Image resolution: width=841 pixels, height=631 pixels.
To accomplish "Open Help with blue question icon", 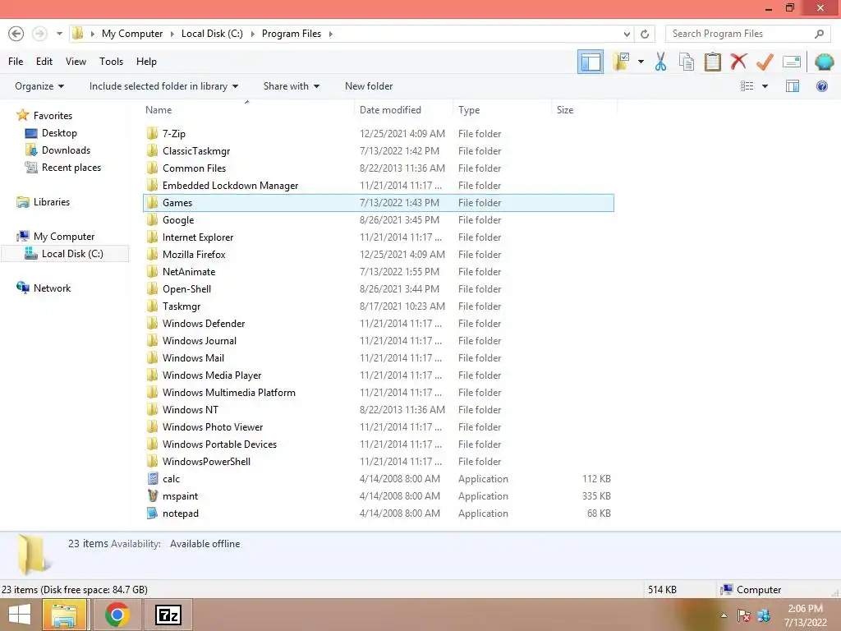I will [821, 86].
